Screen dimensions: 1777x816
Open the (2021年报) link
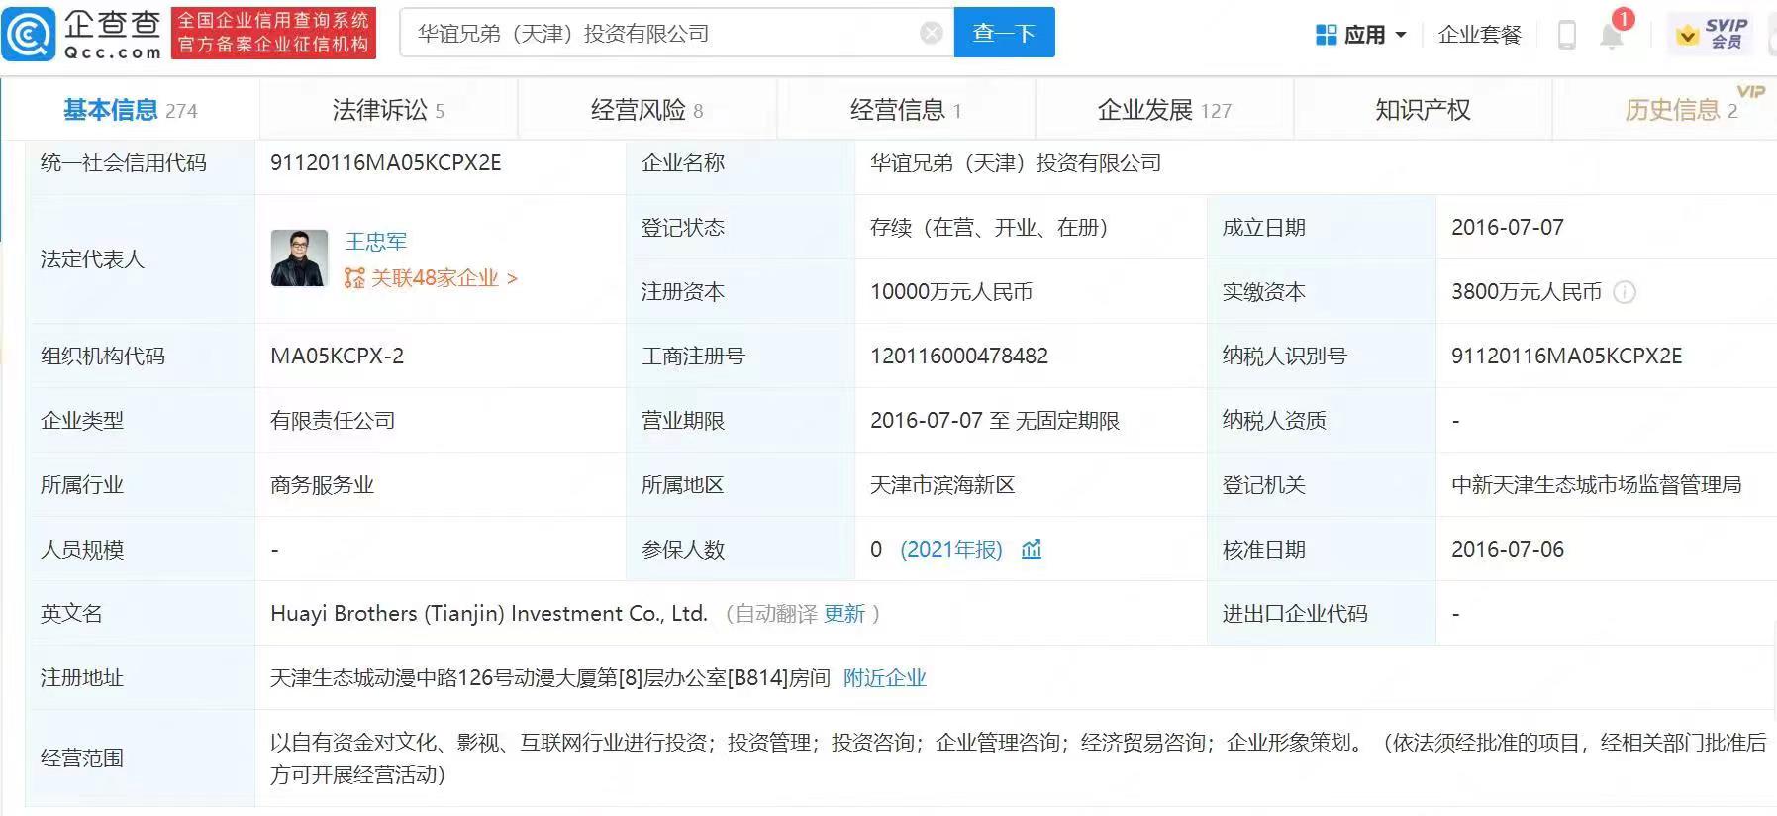click(x=951, y=549)
